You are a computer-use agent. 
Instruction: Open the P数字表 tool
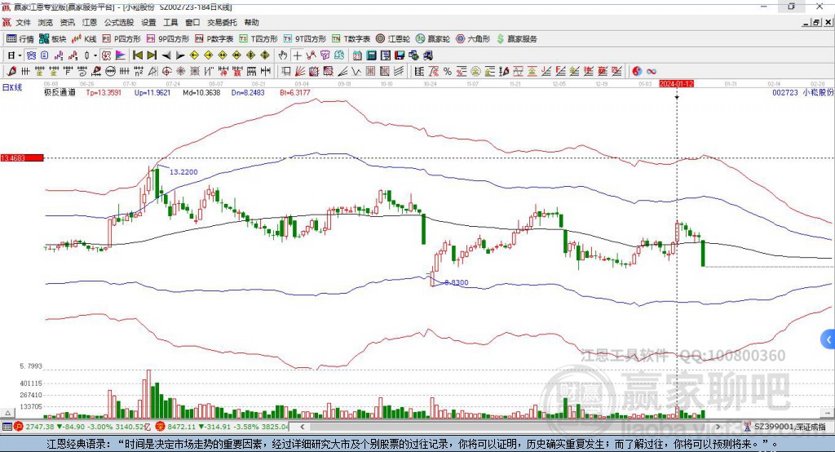pos(214,39)
